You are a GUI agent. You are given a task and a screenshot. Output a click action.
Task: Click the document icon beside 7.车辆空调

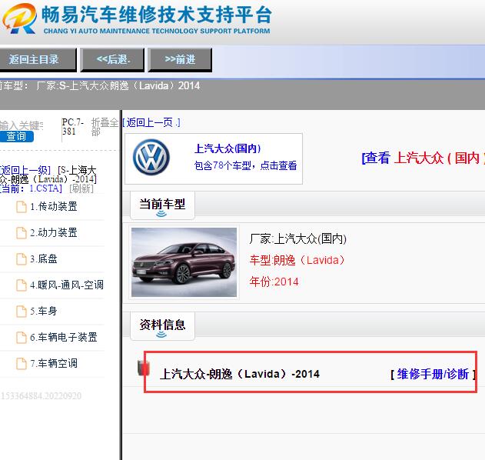click(22, 363)
